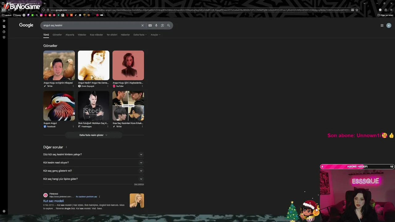
Task: Switch to the Videolar tab
Action: pos(82,35)
